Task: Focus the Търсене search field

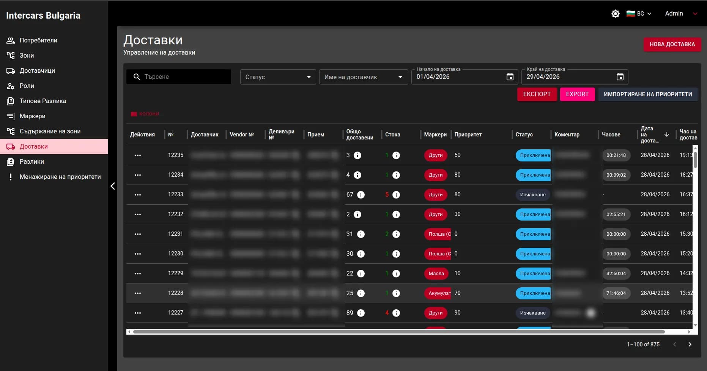Action: click(179, 77)
